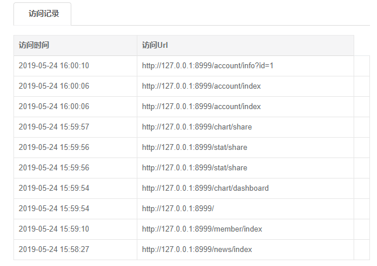Image resolution: width=377 pixels, height=266 pixels.
Task: Open the 访问记录 tab
Action: 44,14
